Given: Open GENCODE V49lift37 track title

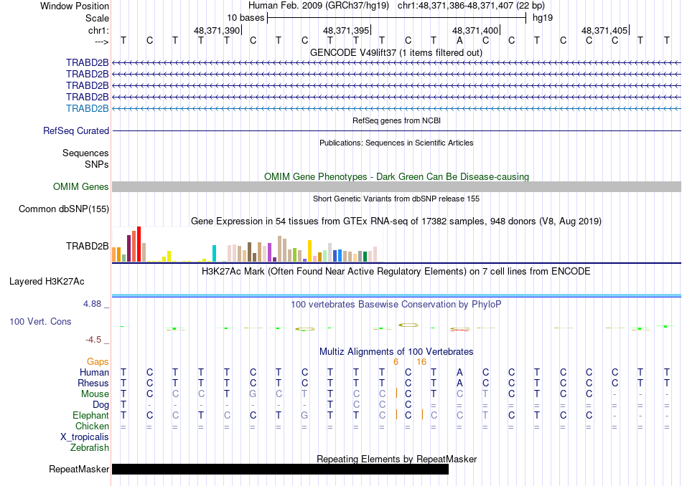Looking at the screenshot, I should [396, 52].
